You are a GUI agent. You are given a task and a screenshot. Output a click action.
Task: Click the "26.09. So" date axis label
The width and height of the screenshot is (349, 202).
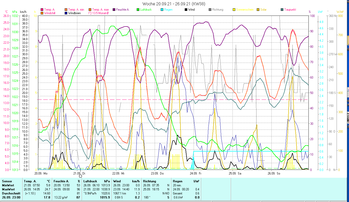(x=274, y=173)
